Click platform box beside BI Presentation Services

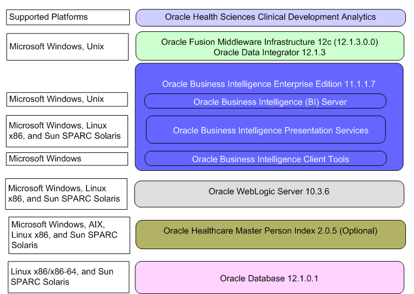[x=67, y=131]
